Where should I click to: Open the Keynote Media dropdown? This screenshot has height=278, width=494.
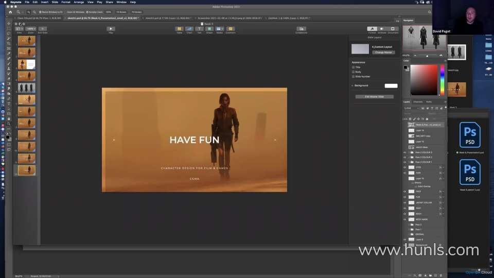[x=220, y=29]
